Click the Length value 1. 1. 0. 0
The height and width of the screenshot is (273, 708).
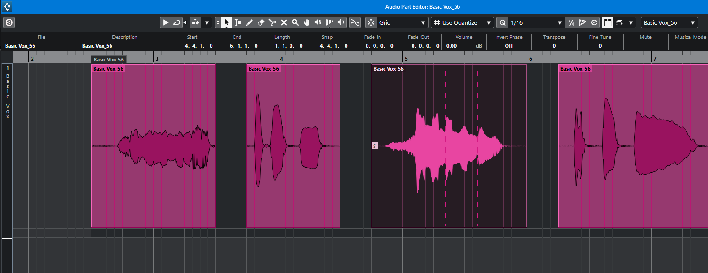(289, 46)
